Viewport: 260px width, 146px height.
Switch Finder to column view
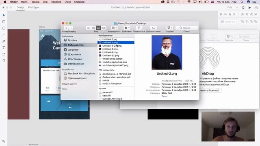pos(98,28)
